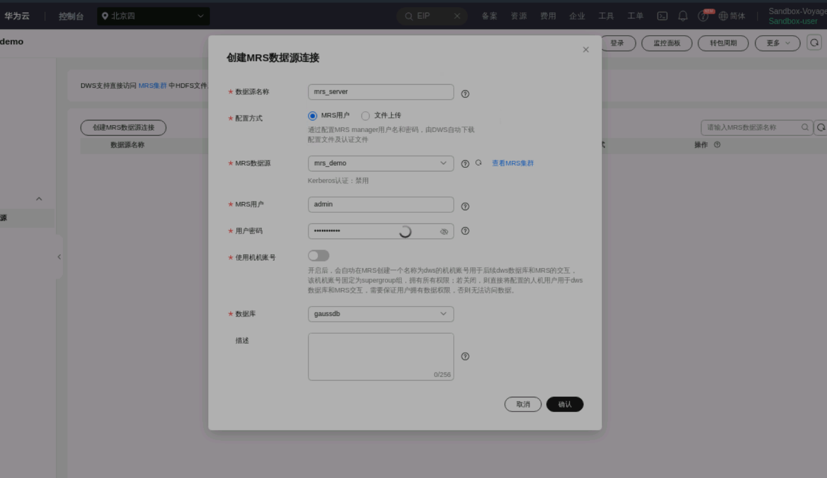
Task: Clear the EIP search box
Action: [457, 16]
